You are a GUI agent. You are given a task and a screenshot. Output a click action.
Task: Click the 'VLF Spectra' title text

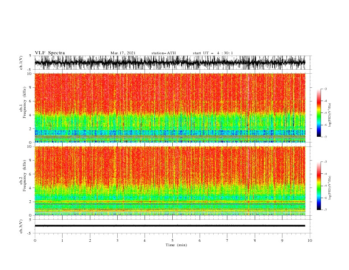(50, 53)
